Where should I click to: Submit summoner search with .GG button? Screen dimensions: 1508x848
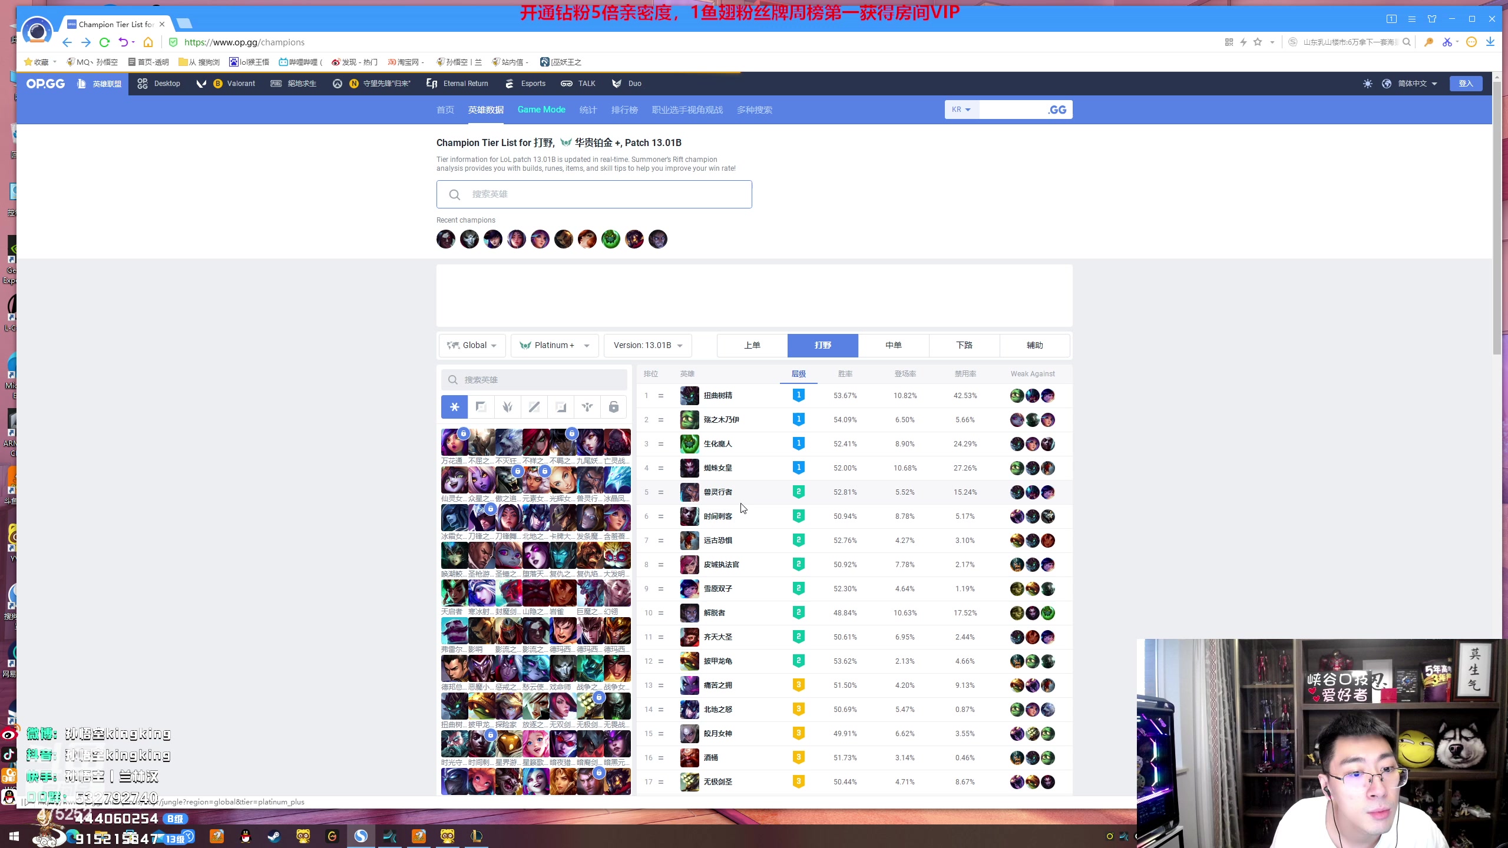click(x=1057, y=110)
